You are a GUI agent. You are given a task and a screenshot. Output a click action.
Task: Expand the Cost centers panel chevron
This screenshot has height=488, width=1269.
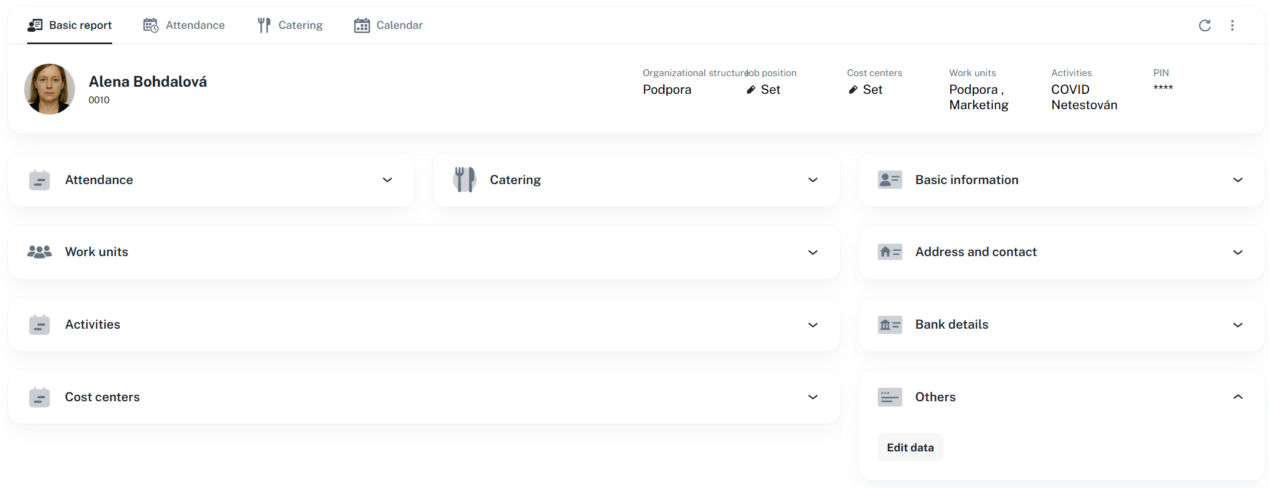pos(813,397)
